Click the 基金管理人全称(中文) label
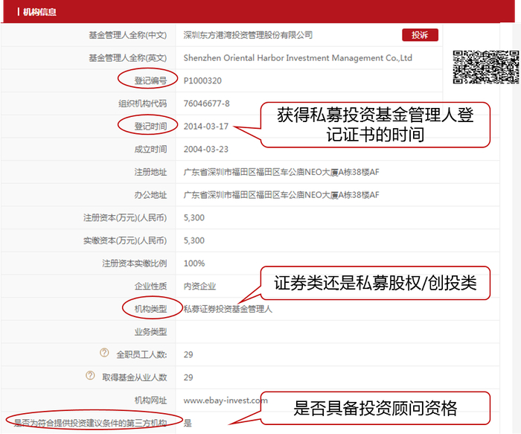This screenshot has width=521, height=434. (127, 35)
